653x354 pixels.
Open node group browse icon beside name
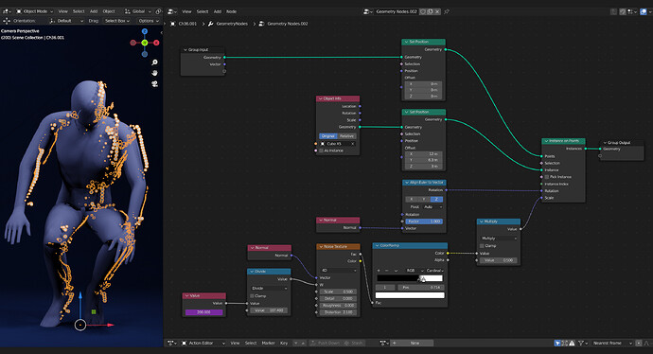point(368,11)
